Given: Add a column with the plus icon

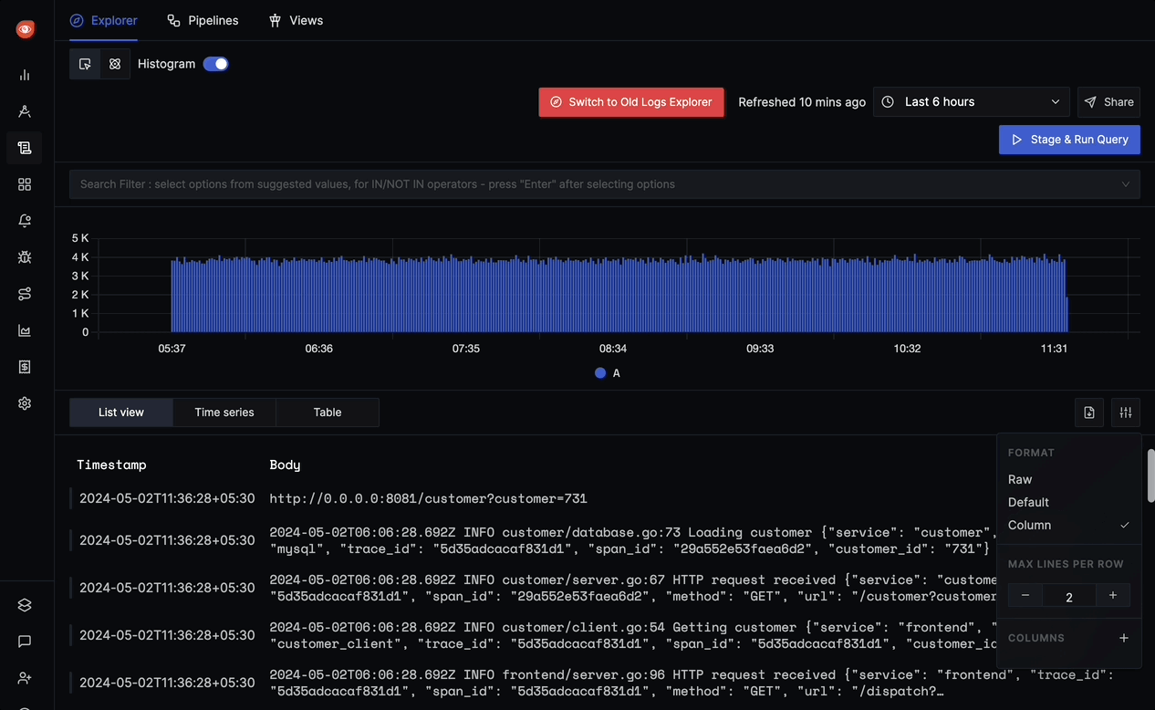Looking at the screenshot, I should 1124,638.
